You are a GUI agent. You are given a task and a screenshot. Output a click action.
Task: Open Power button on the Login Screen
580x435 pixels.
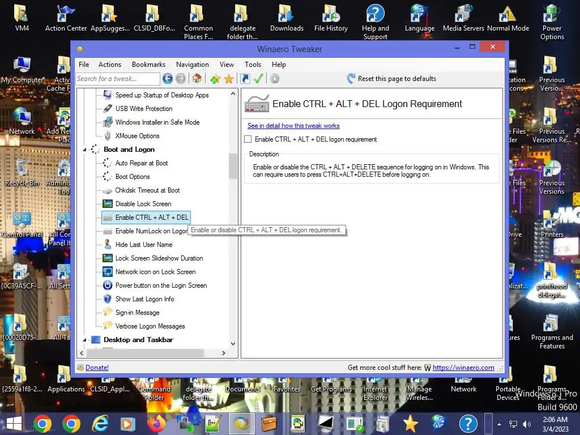(161, 285)
